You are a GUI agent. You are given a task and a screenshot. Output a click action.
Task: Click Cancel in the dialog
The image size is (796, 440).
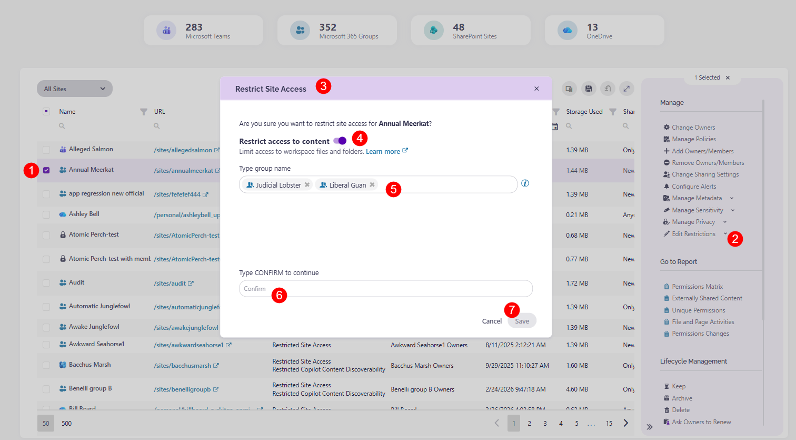click(492, 321)
